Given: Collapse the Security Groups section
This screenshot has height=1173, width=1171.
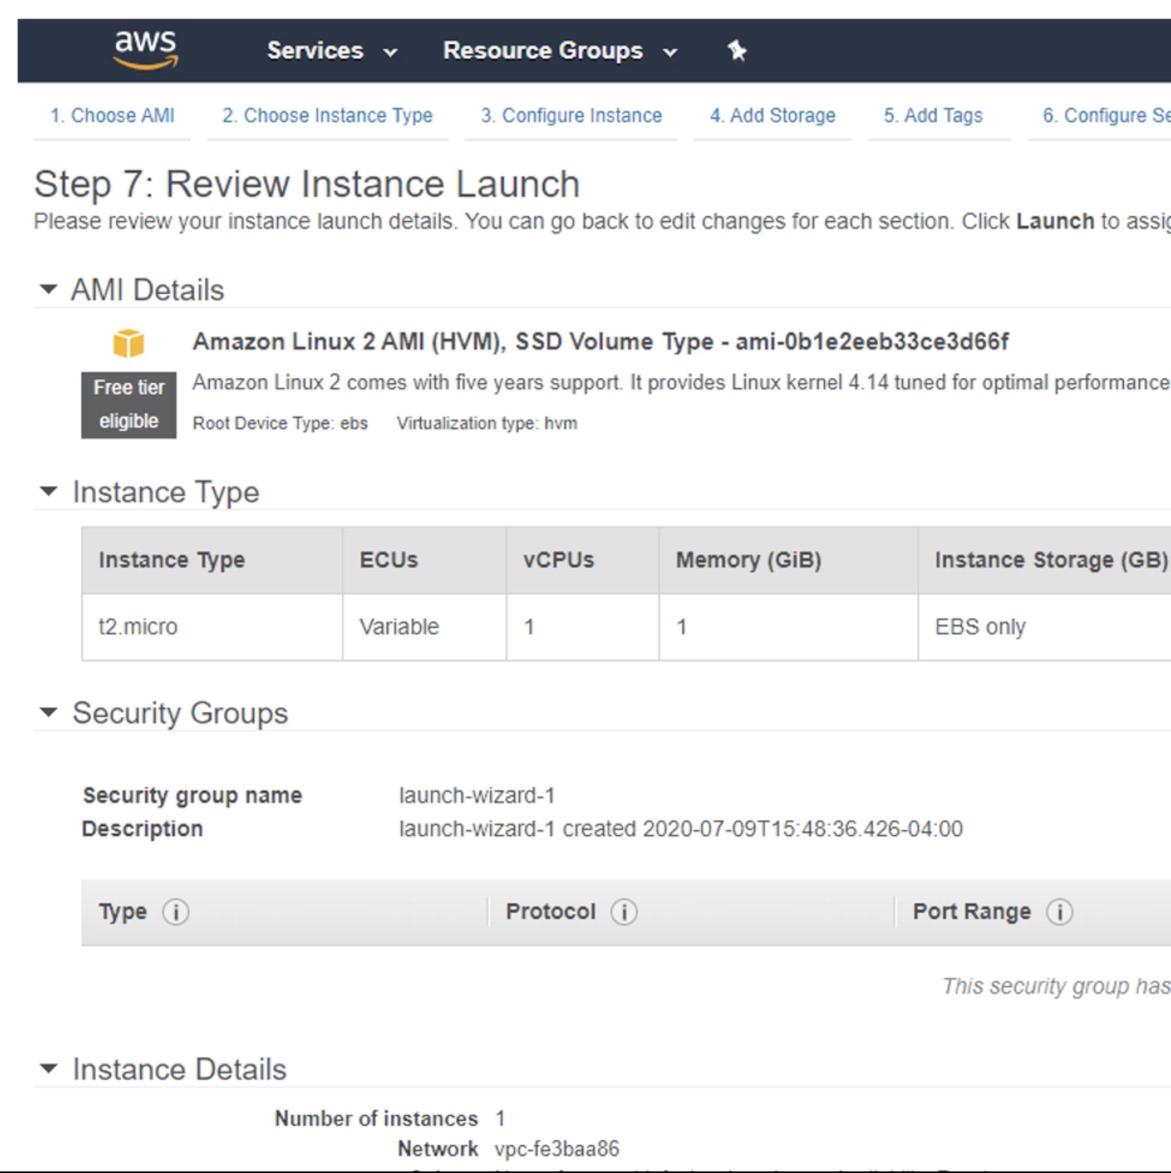Looking at the screenshot, I should pos(49,712).
